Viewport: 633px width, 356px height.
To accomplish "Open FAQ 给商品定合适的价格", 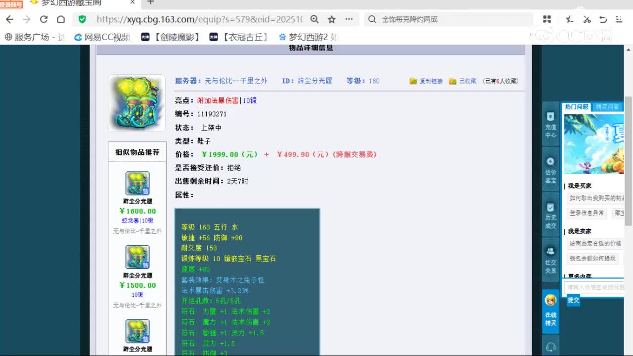I will point(595,243).
